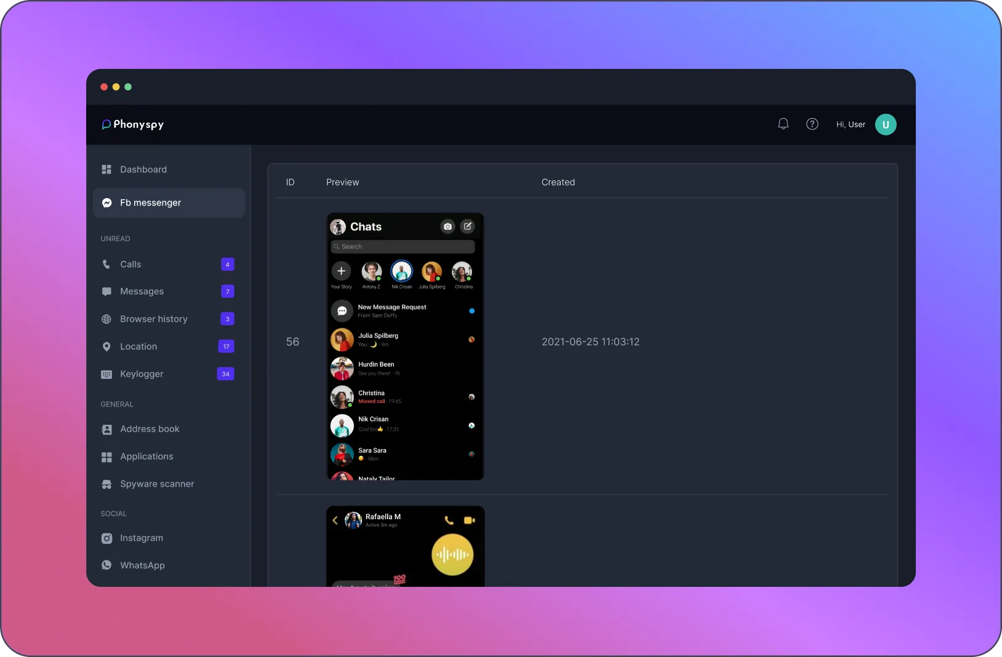Image resolution: width=1002 pixels, height=657 pixels.
Task: Open the Chats preview screenshot
Action: coord(405,347)
